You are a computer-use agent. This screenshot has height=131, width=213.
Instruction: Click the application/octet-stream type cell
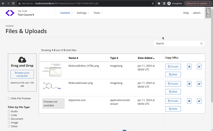[120, 102]
